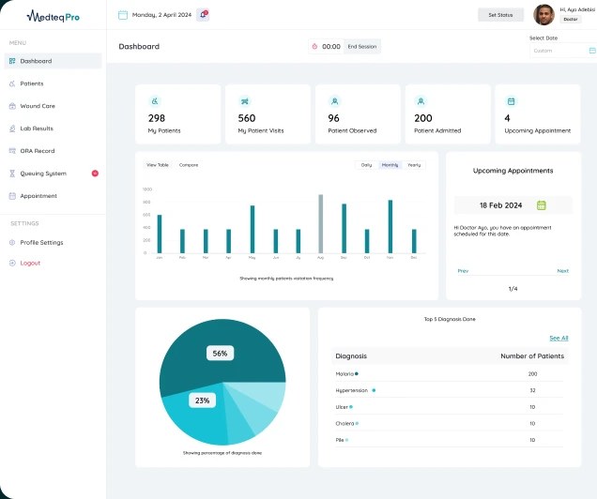Click the My Patients card icon
This screenshot has height=499, width=597.
pyautogui.click(x=155, y=101)
